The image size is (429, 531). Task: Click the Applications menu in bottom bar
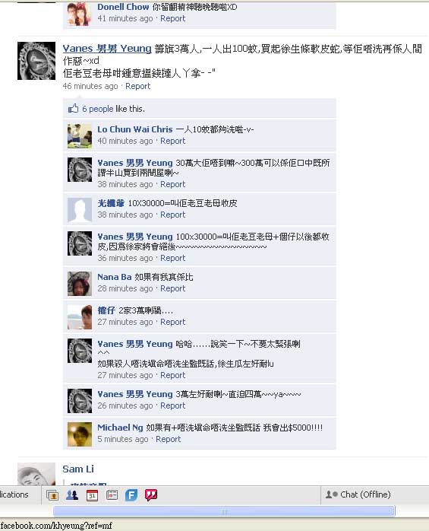[14, 494]
